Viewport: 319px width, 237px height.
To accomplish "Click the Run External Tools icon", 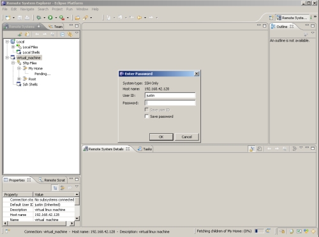I will click(x=62, y=18).
